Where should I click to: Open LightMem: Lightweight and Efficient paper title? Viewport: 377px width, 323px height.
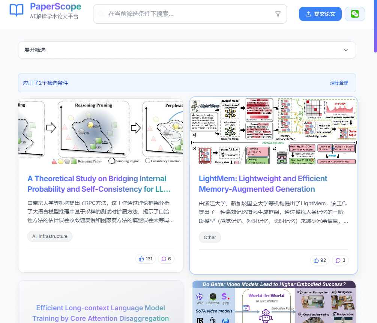coord(263,184)
